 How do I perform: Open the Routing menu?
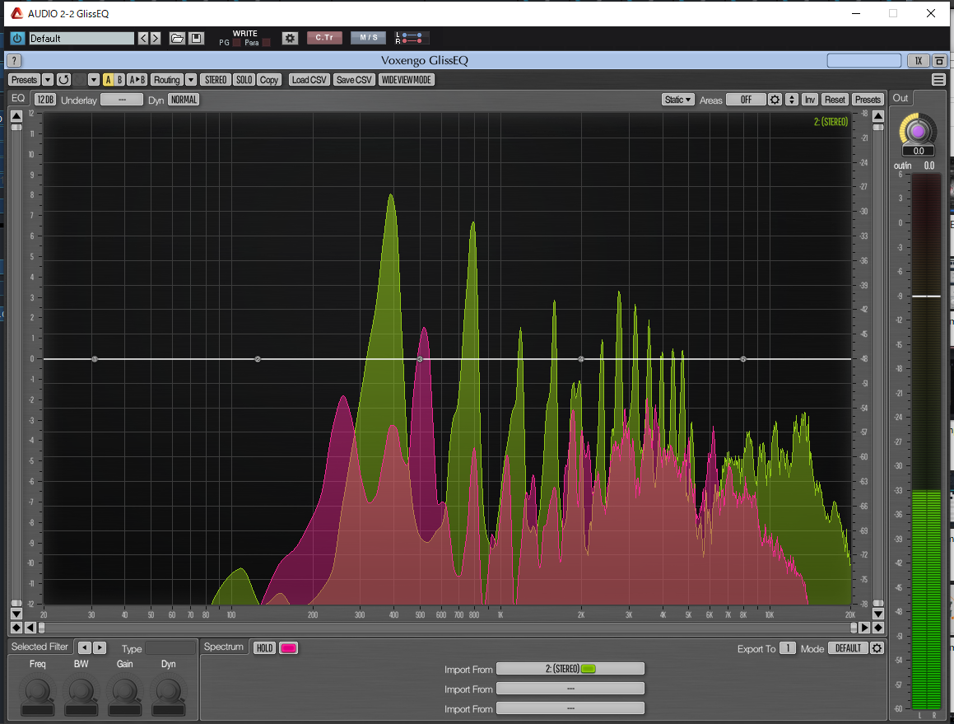(167, 80)
